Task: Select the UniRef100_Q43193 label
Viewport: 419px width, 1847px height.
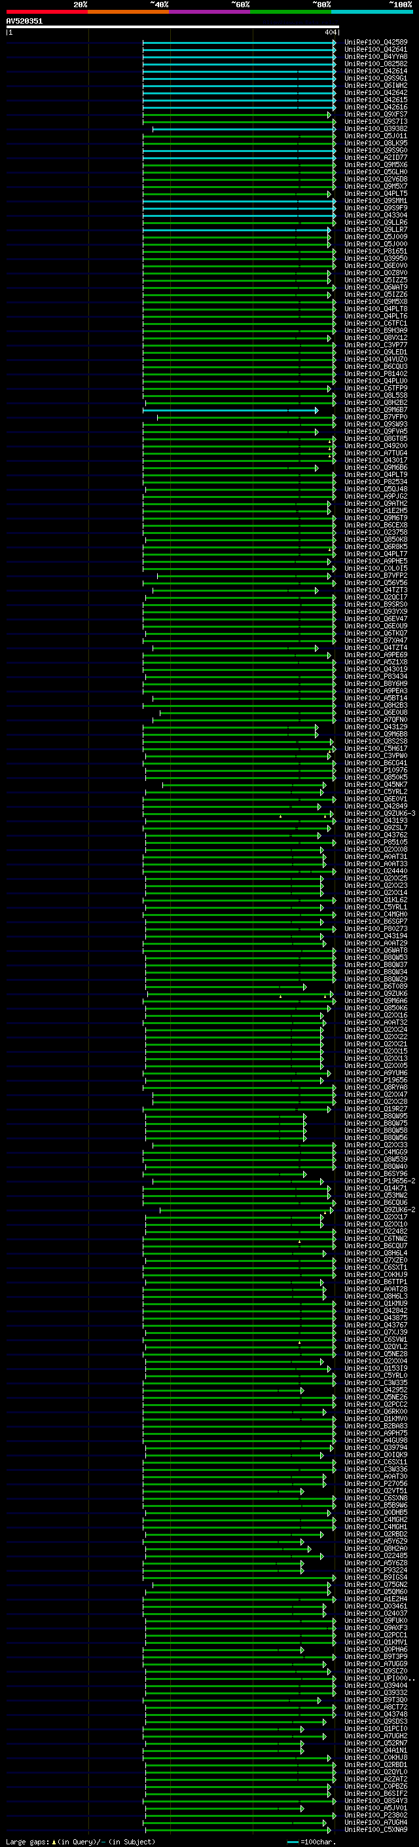Action: pyautogui.click(x=376, y=820)
